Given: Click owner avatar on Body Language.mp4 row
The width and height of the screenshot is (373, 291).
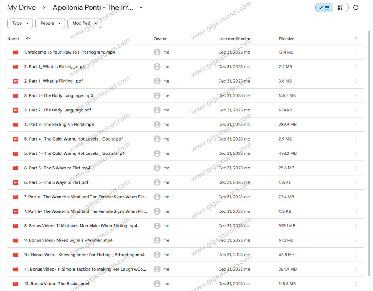Looking at the screenshot, I should point(157,96).
